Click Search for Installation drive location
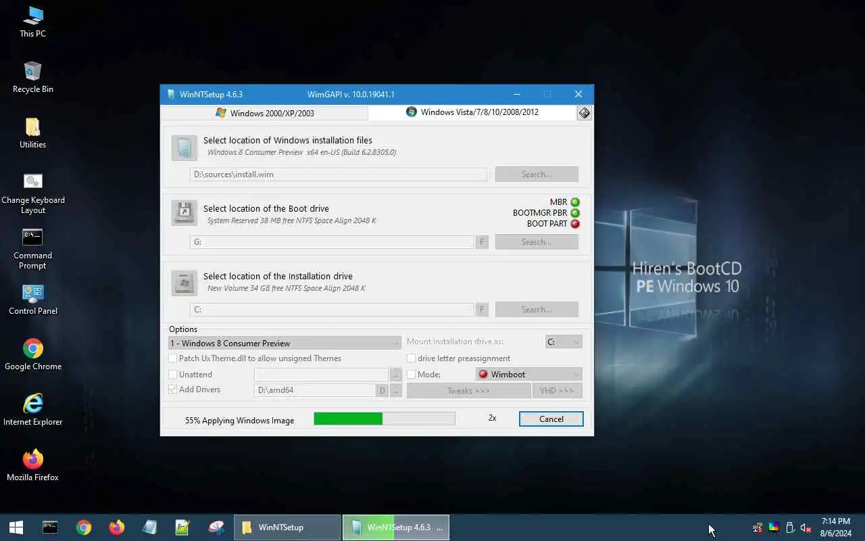The image size is (865, 541). [537, 309]
